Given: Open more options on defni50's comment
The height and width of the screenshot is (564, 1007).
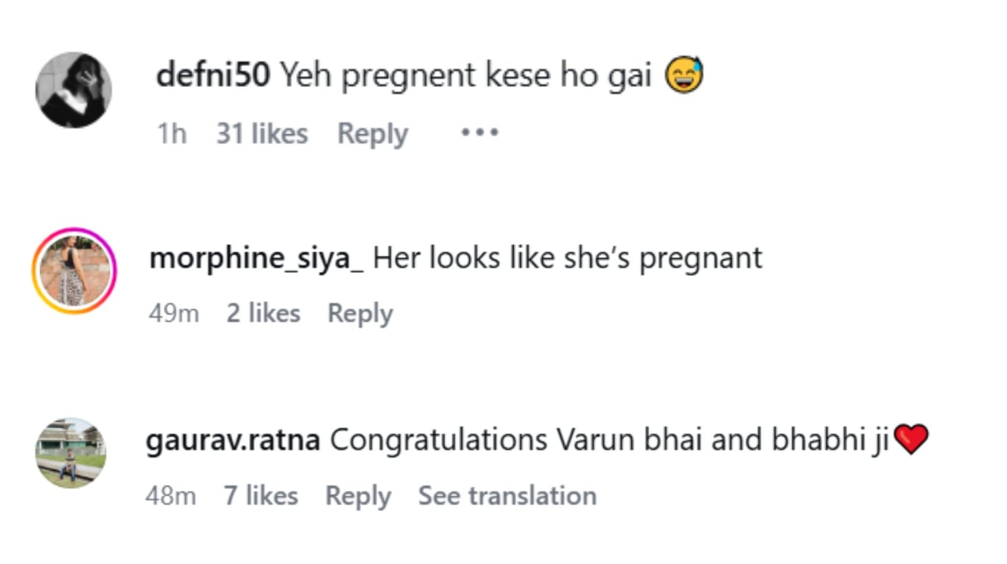Looking at the screenshot, I should tap(480, 133).
